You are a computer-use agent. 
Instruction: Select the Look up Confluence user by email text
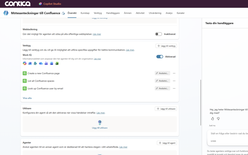click(x=45, y=88)
